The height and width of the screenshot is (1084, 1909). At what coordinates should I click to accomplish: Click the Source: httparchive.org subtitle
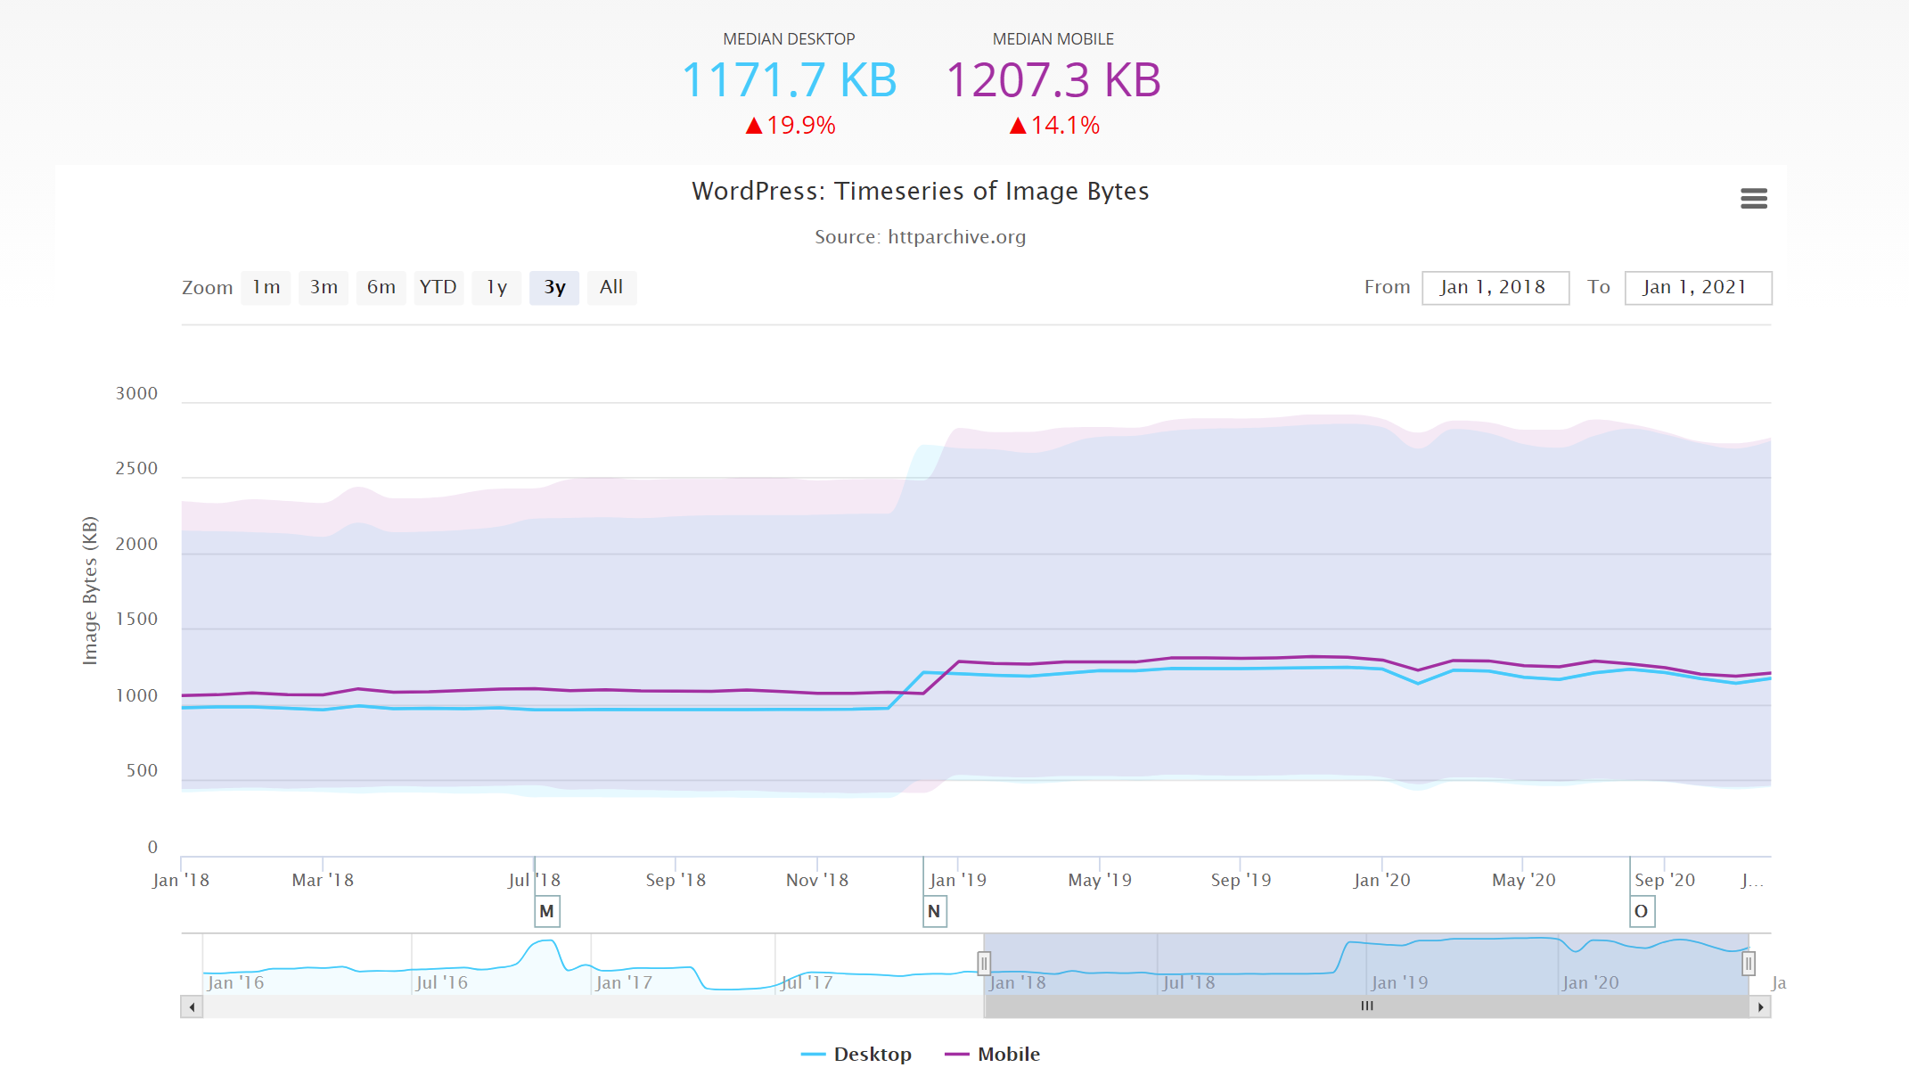tap(921, 237)
